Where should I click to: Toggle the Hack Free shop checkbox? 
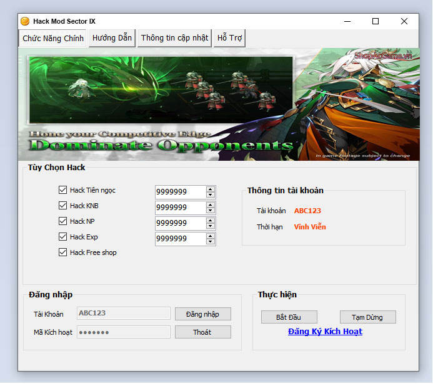click(62, 252)
